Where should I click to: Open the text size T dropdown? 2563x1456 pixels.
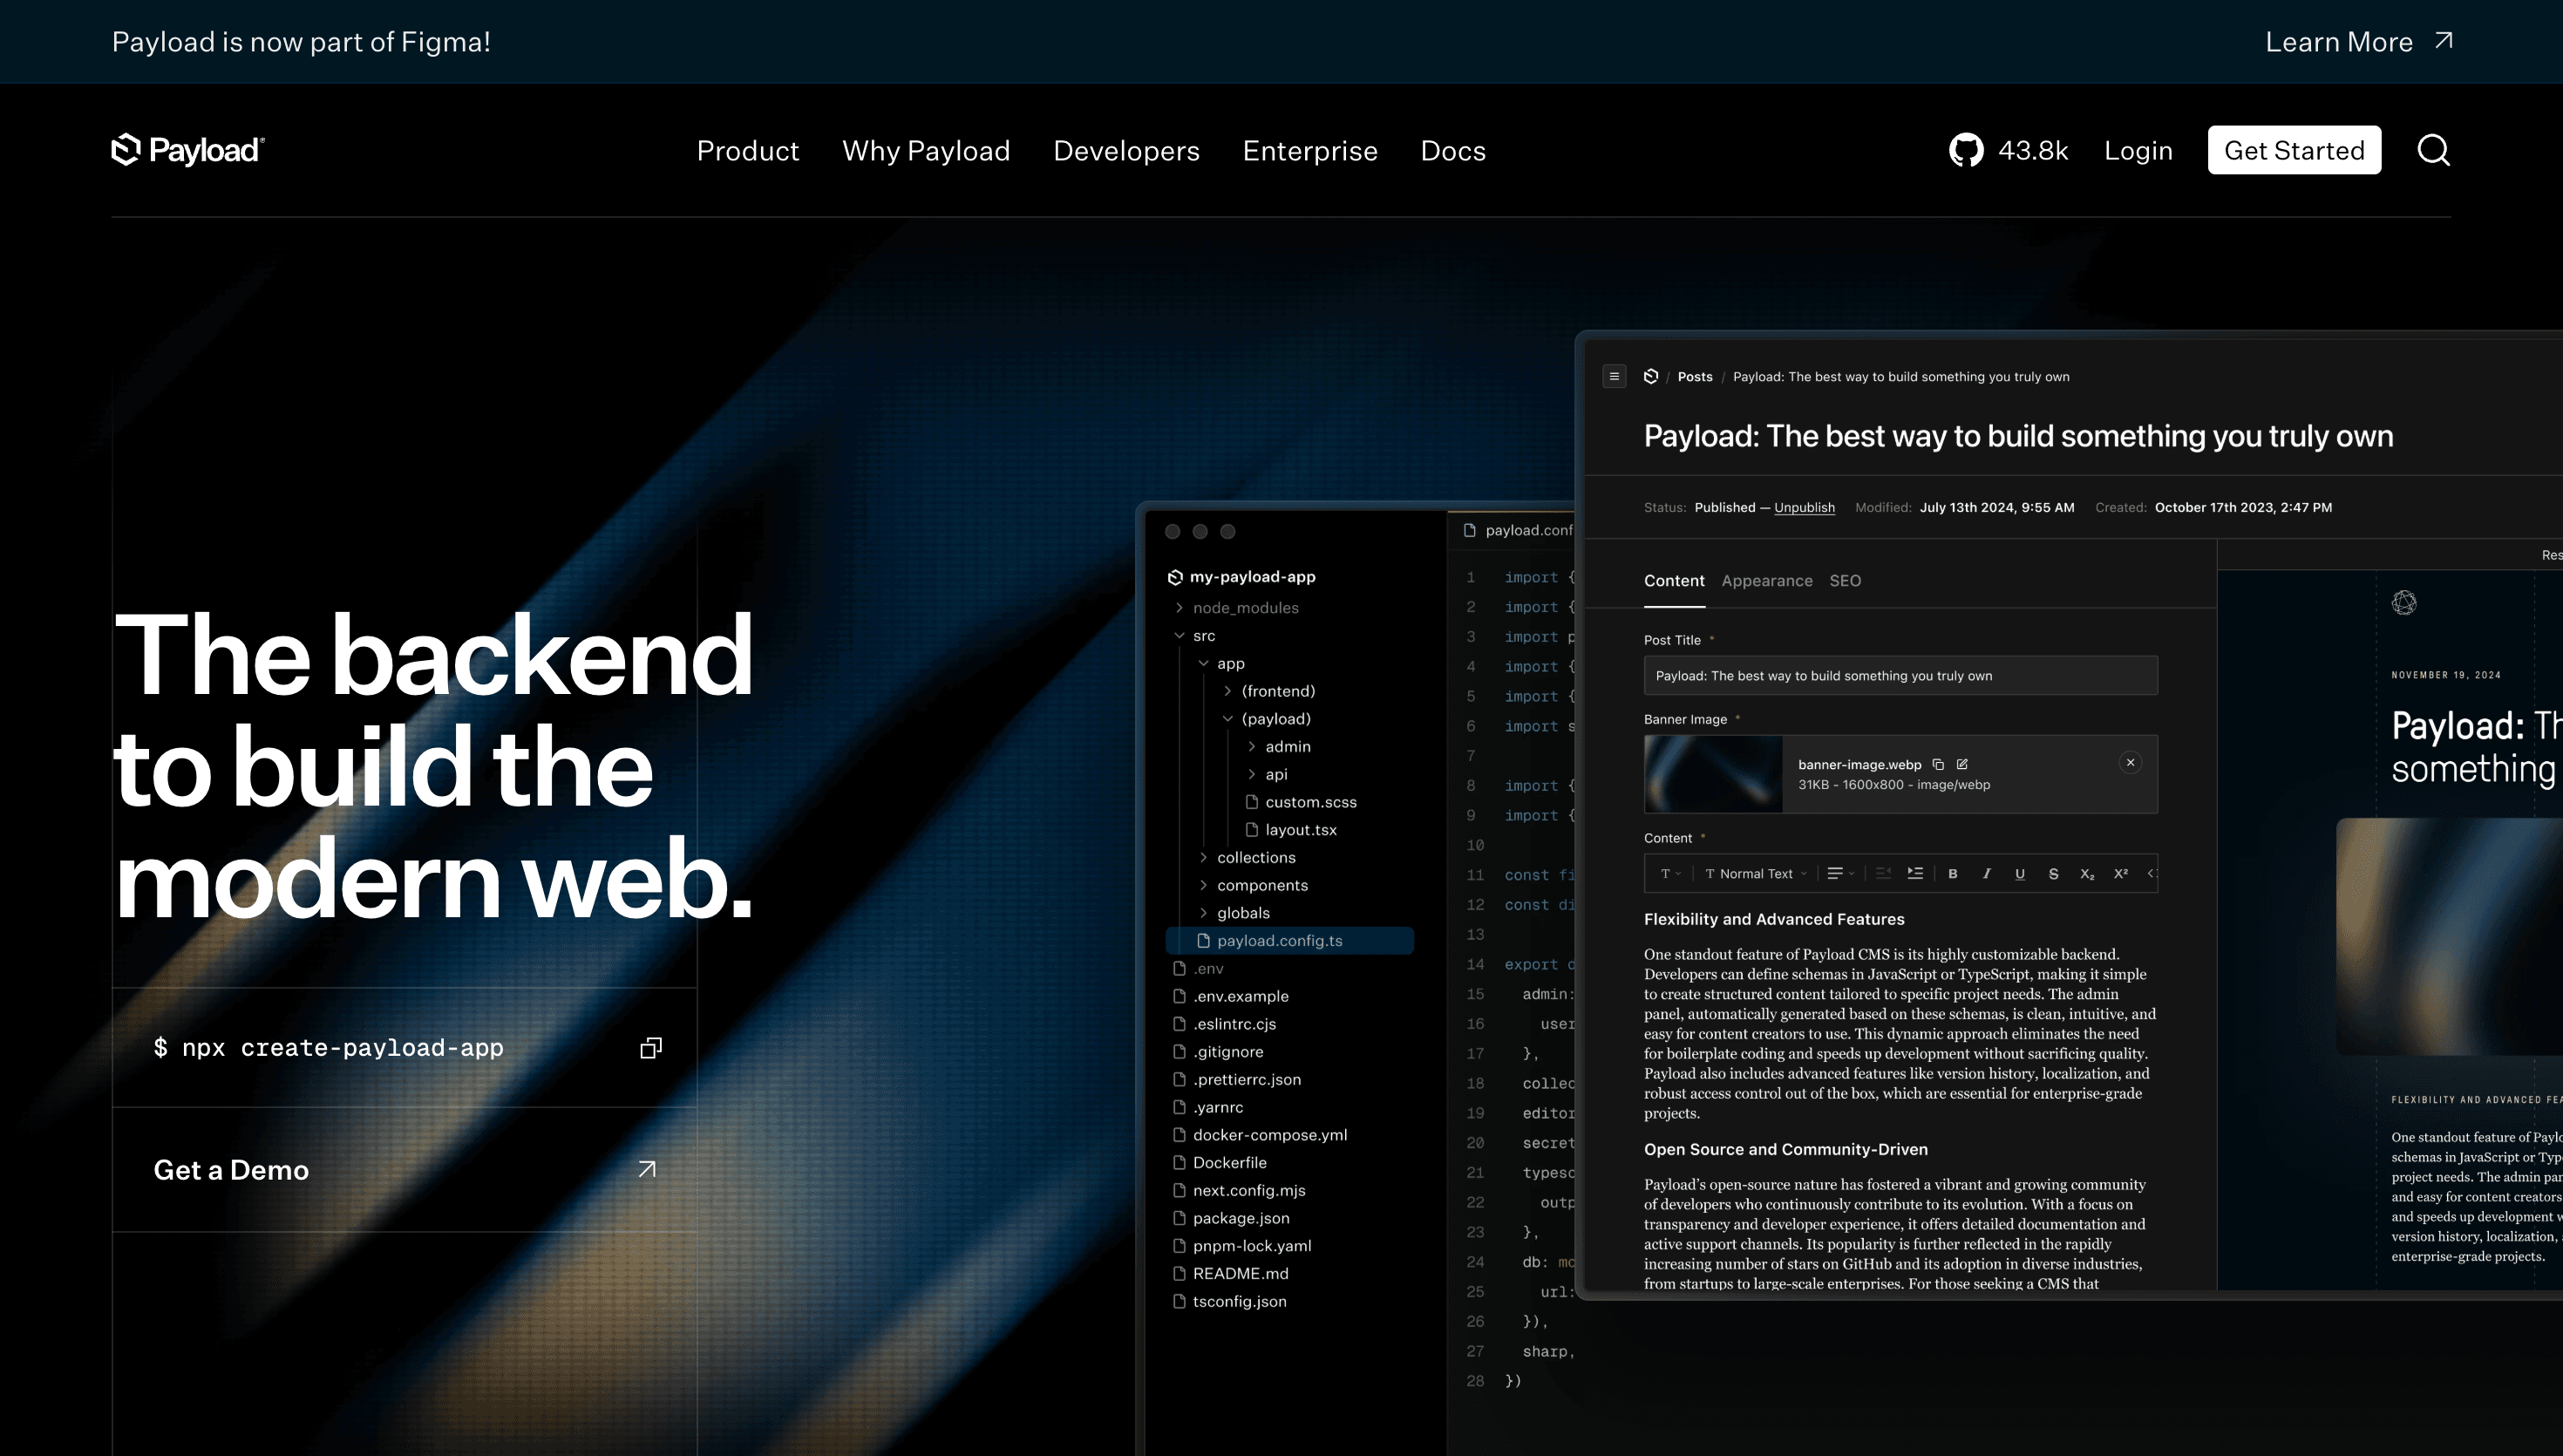[1670, 873]
